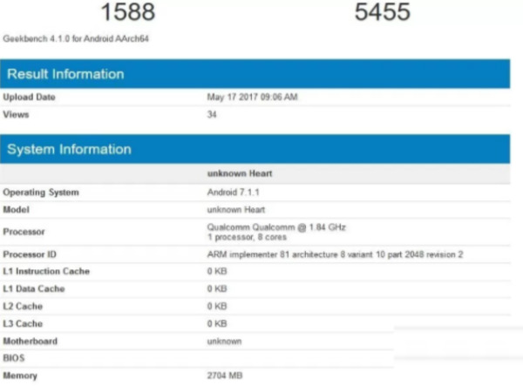Click the 1 processor, 8 cores text
The width and height of the screenshot is (523, 392).
point(247,237)
